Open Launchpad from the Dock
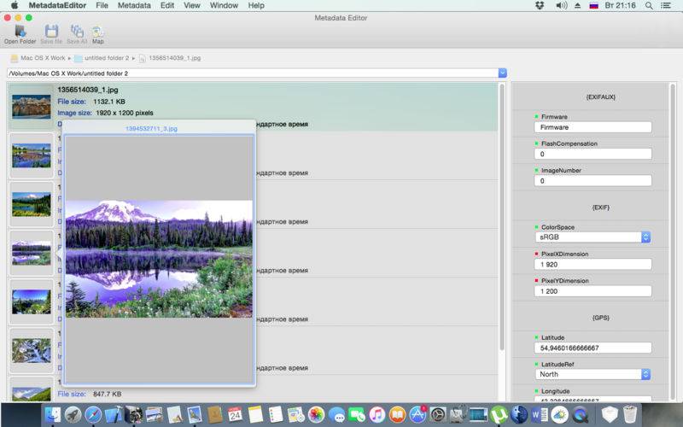683x427 pixels. 73,414
